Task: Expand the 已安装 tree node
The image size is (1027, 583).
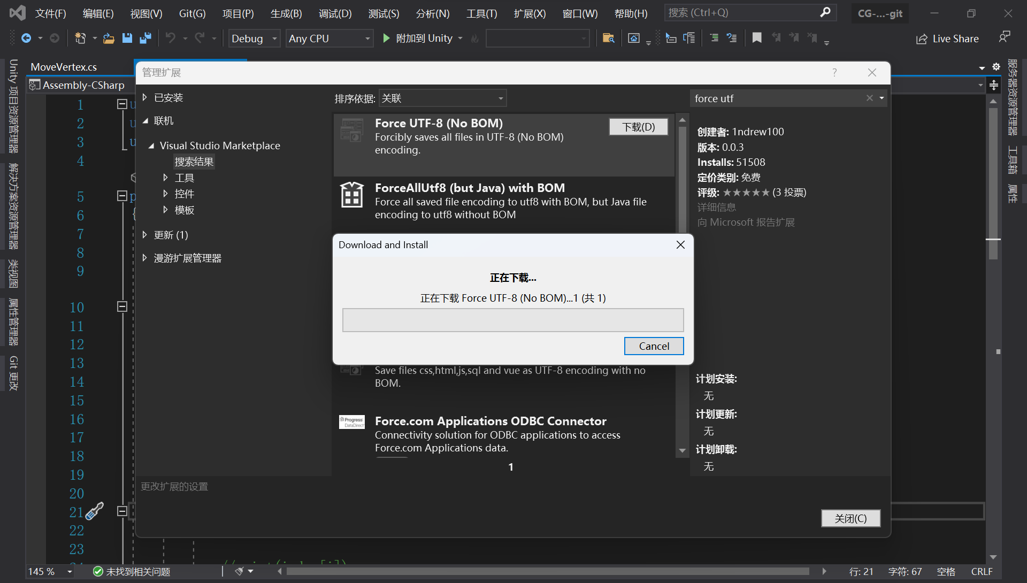Action: click(x=144, y=97)
